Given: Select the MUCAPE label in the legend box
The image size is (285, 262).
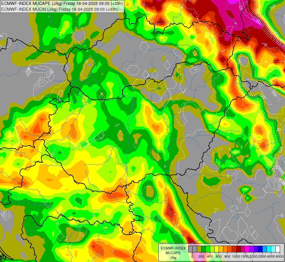Looking at the screenshot, I should coord(173,253).
